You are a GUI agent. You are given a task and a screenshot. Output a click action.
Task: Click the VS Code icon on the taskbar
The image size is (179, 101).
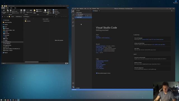18,100
